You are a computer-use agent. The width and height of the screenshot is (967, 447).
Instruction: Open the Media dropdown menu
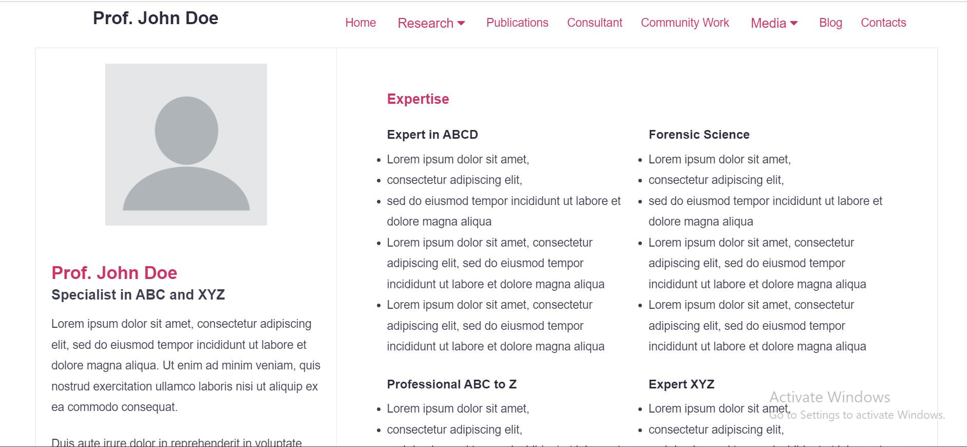(x=768, y=23)
